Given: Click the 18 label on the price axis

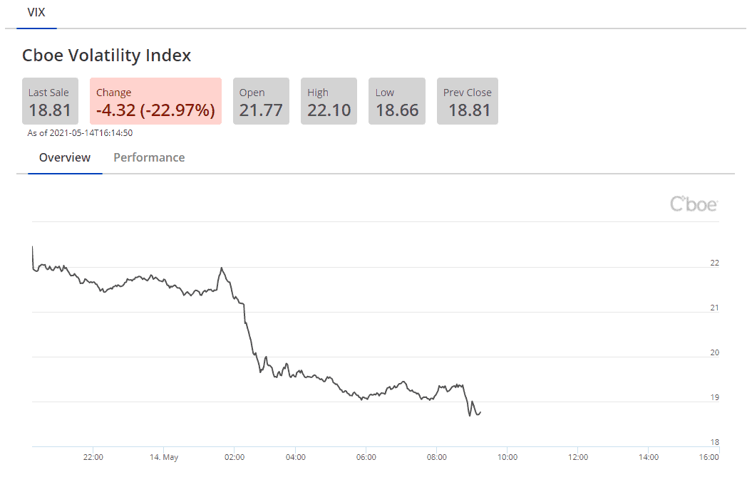Looking at the screenshot, I should [x=714, y=441].
